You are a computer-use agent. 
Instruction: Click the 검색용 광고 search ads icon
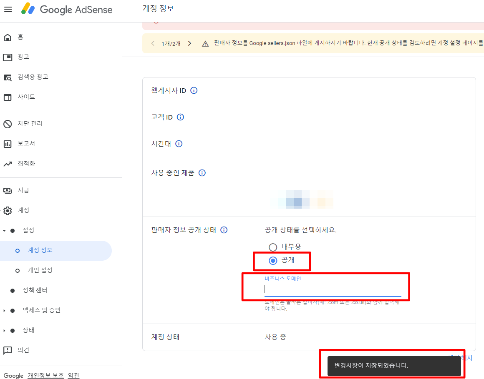(8, 77)
